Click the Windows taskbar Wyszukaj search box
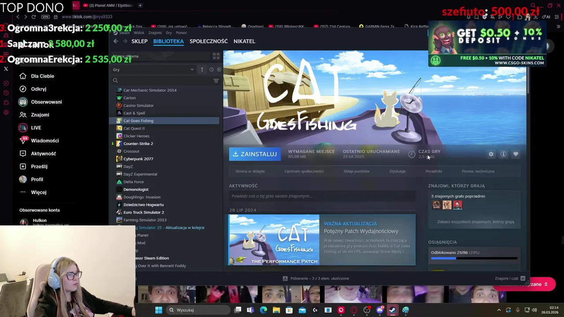This screenshot has height=317, width=564. point(198,310)
